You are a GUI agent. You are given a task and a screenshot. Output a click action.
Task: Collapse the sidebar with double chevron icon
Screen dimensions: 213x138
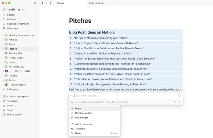point(35,3)
